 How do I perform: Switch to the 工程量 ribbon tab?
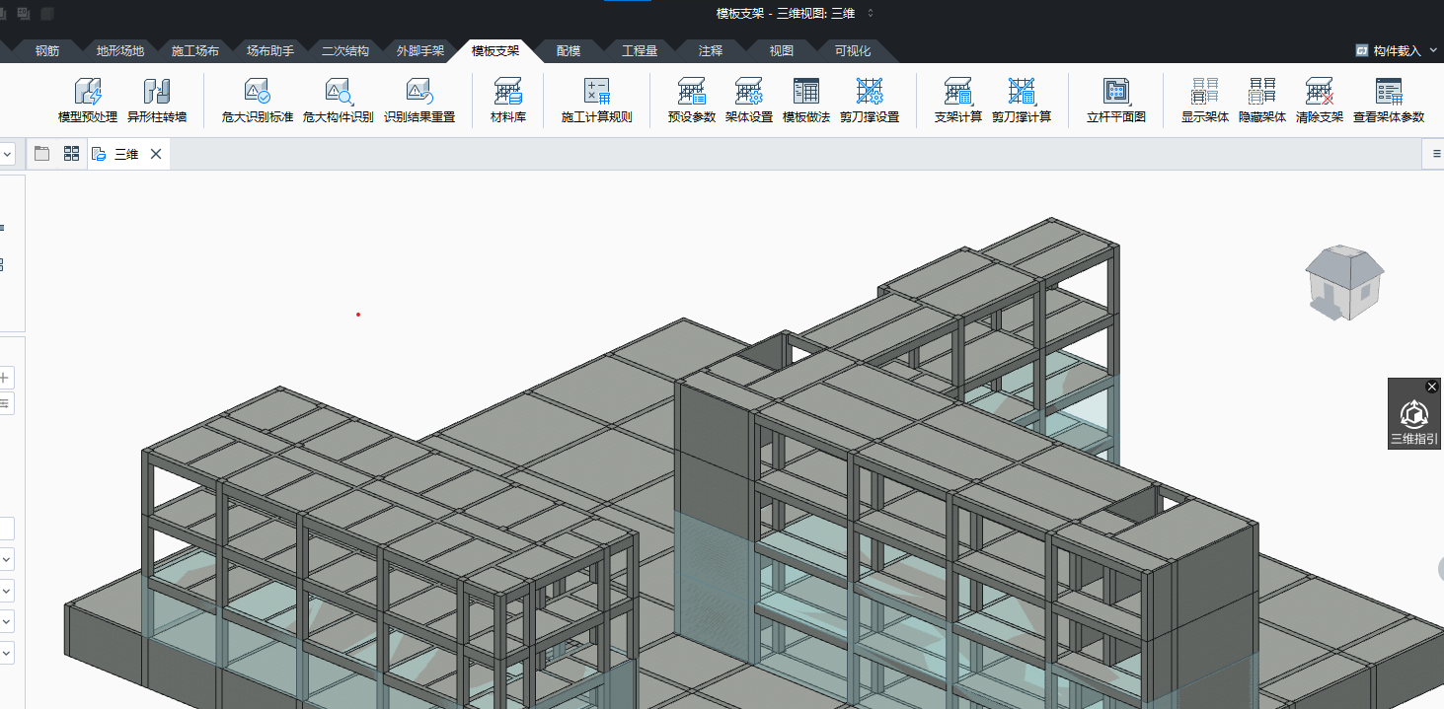tap(640, 50)
